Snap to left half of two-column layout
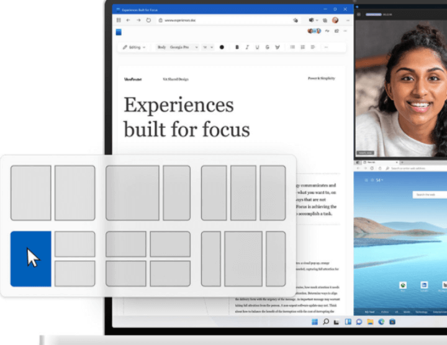The height and width of the screenshot is (345, 447). (x=31, y=193)
